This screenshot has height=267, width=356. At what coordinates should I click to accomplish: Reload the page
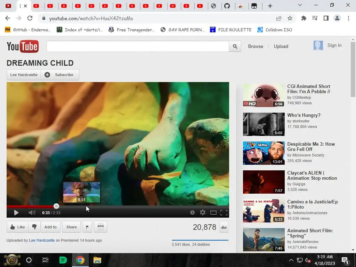[30, 18]
